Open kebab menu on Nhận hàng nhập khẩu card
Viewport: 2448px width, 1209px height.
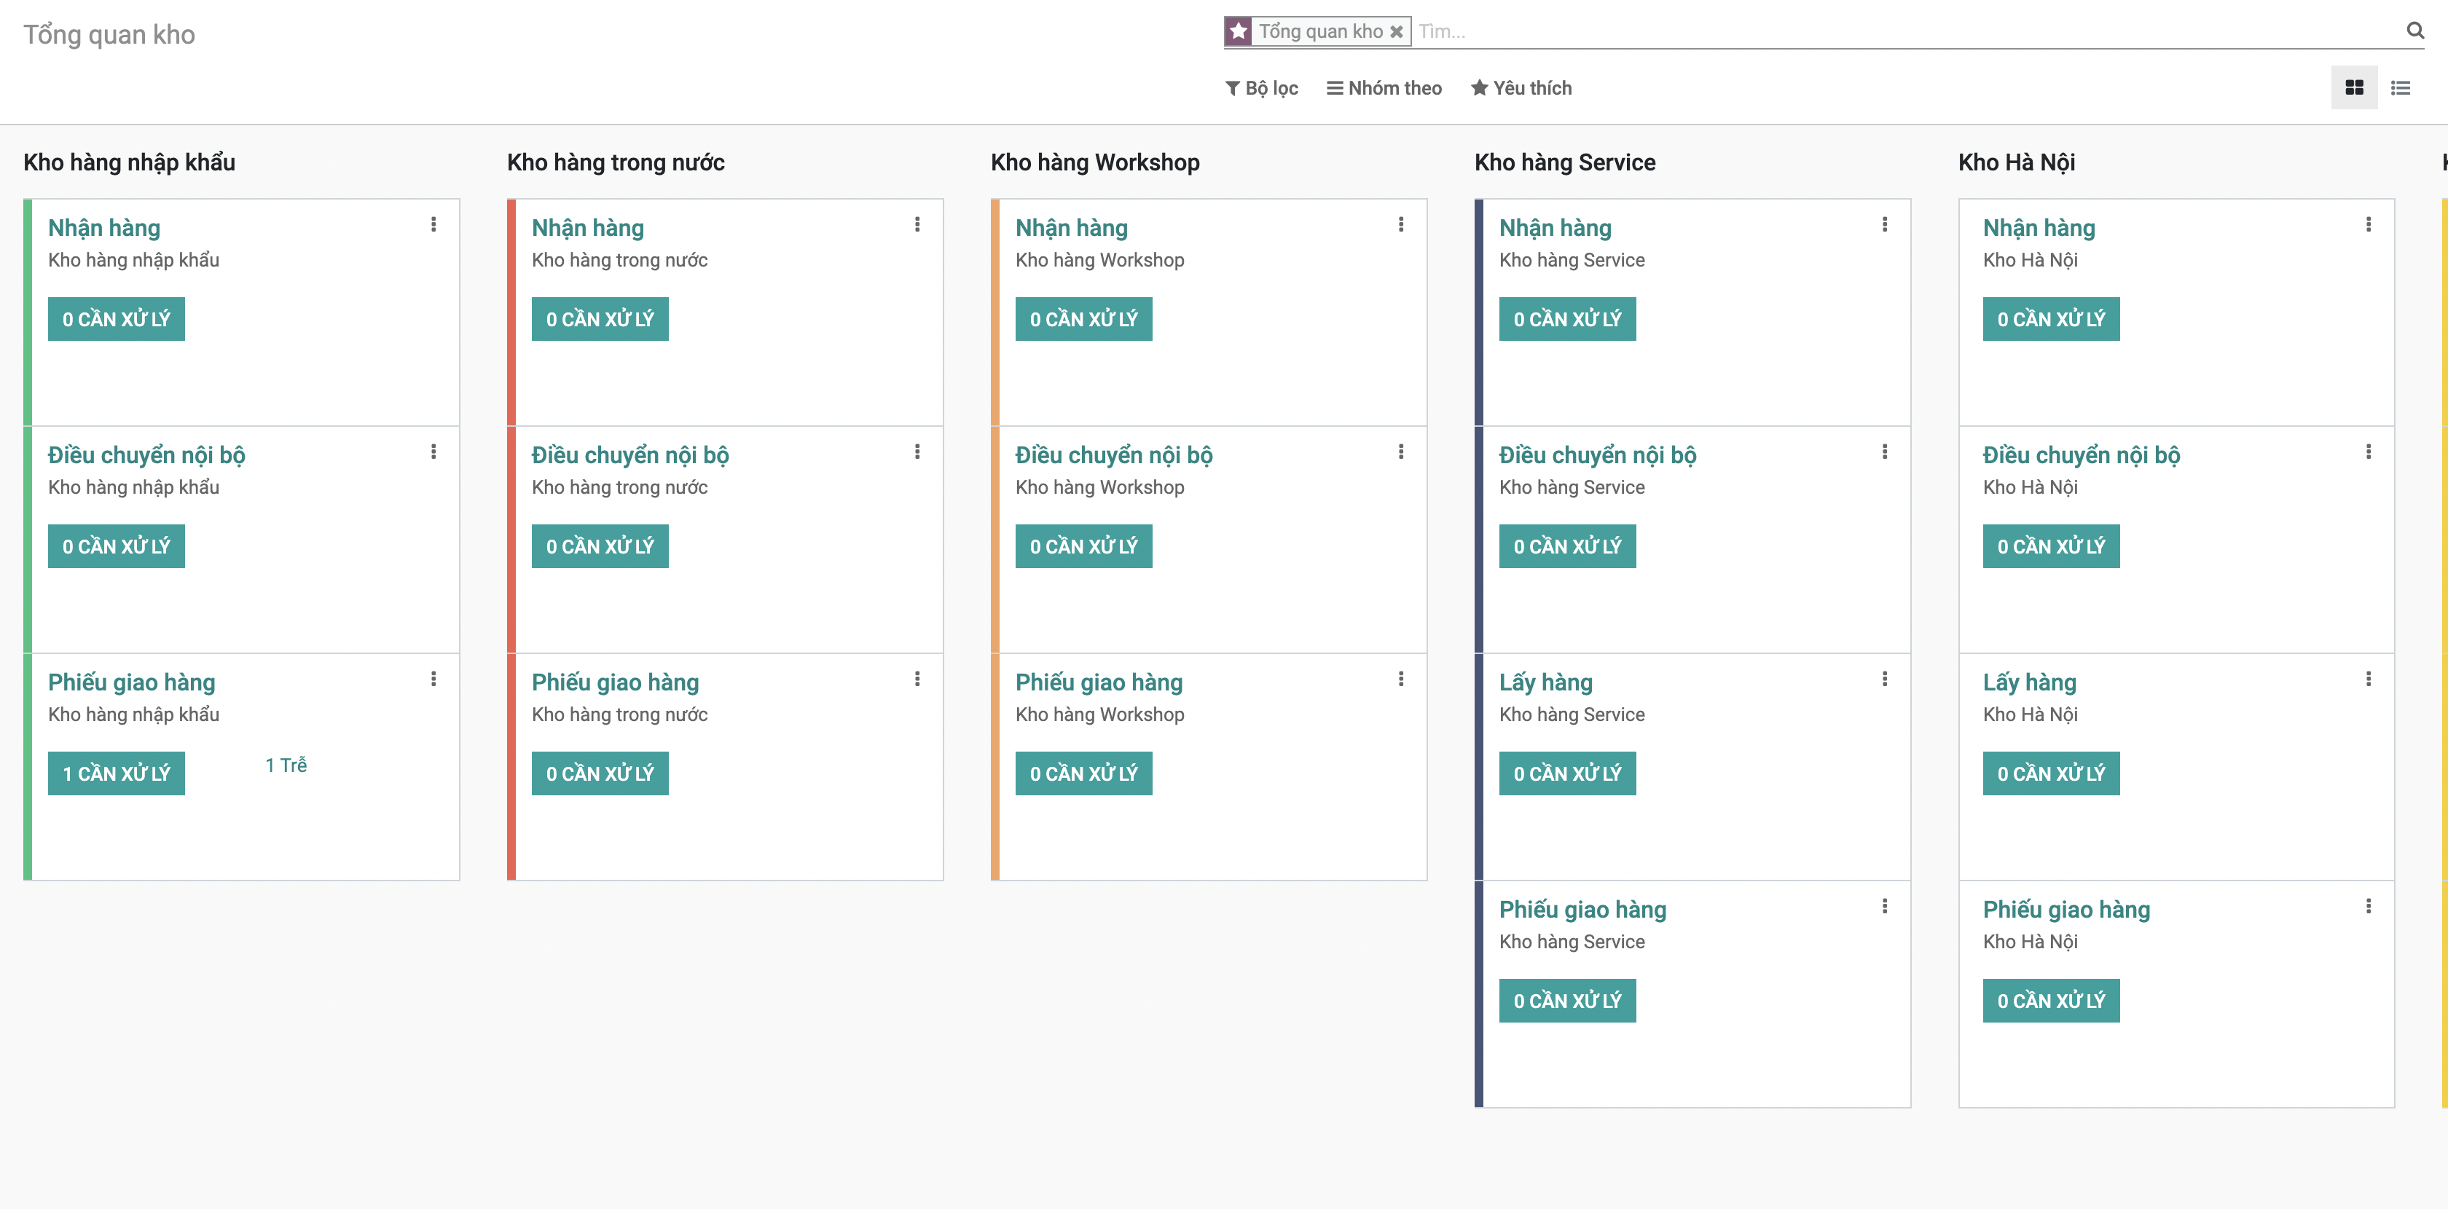433,224
